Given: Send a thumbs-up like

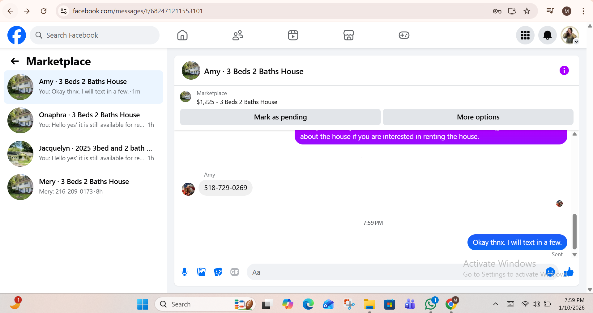Looking at the screenshot, I should (569, 272).
